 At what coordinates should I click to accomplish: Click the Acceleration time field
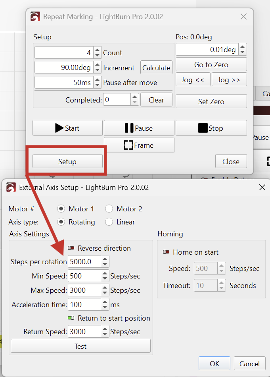pos(84,304)
